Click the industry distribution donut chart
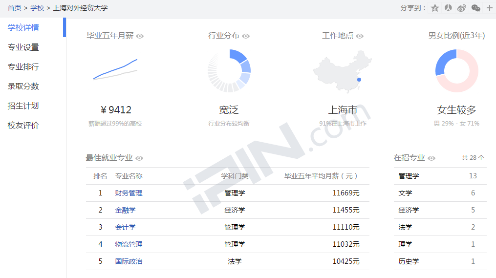Image resolution: width=496 pixels, height=278 pixels. pyautogui.click(x=229, y=71)
